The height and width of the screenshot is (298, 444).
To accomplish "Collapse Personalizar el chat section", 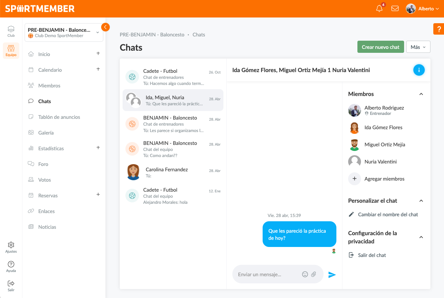I will click(x=421, y=201).
